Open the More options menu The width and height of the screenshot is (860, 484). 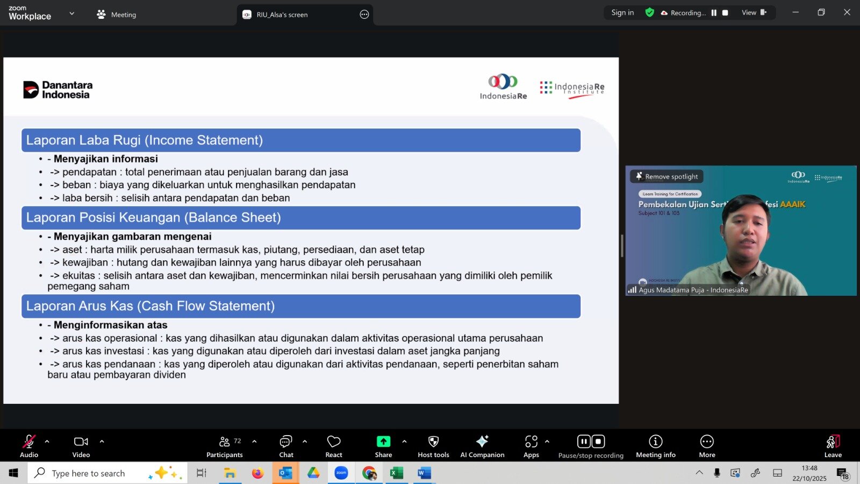[x=707, y=446]
